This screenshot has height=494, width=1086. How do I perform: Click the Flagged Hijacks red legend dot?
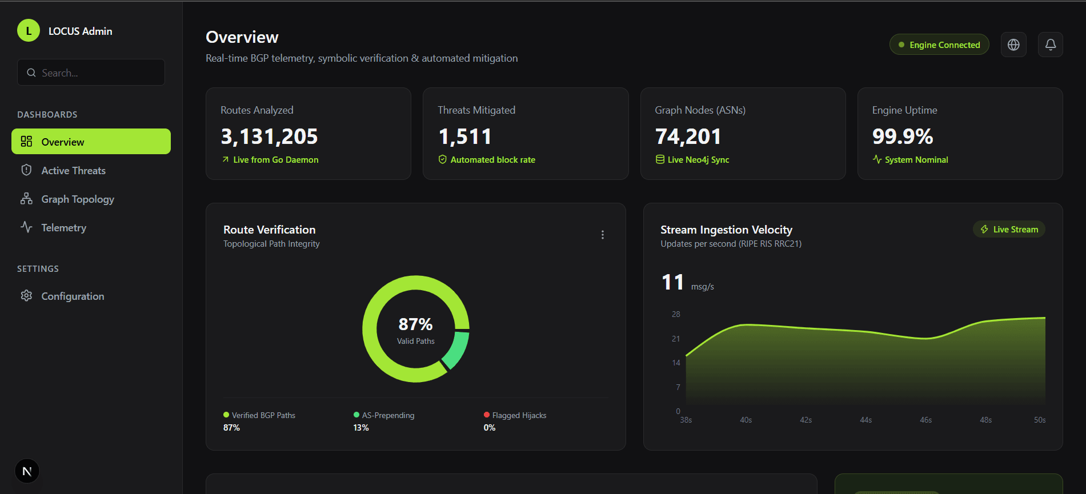(487, 415)
